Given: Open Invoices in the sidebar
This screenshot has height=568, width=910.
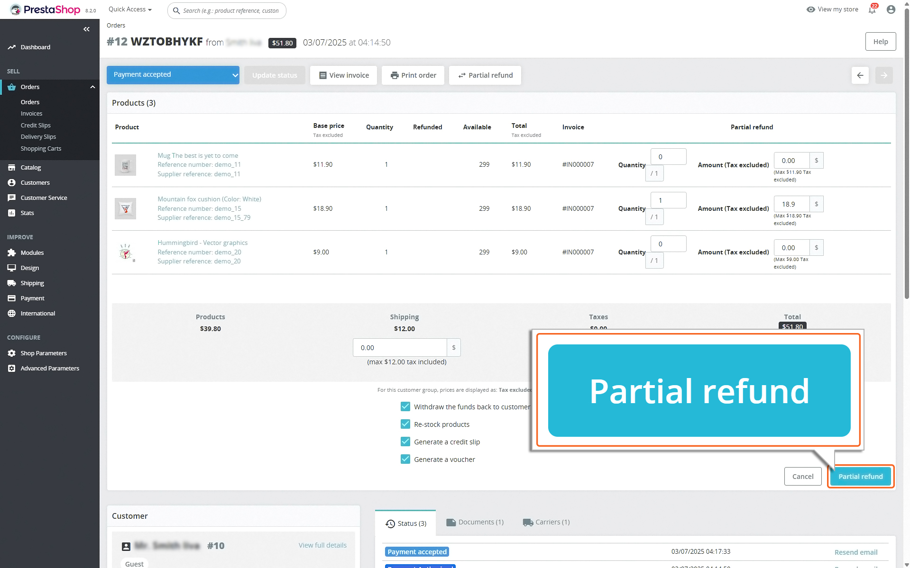Looking at the screenshot, I should tap(31, 114).
